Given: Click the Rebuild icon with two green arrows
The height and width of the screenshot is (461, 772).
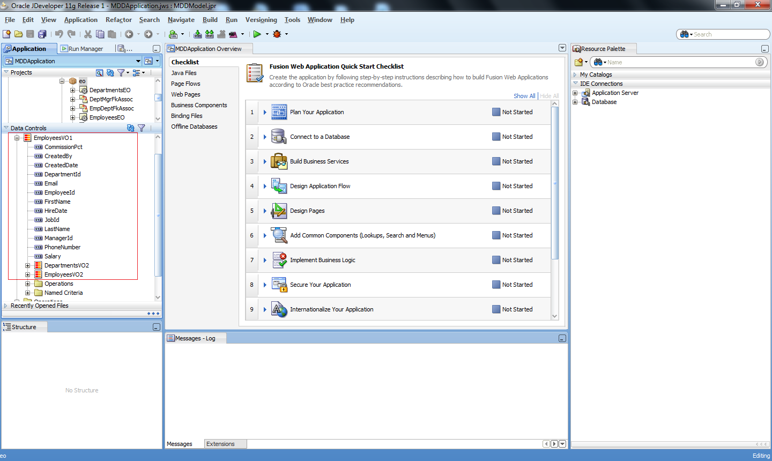Looking at the screenshot, I should tap(210, 34).
